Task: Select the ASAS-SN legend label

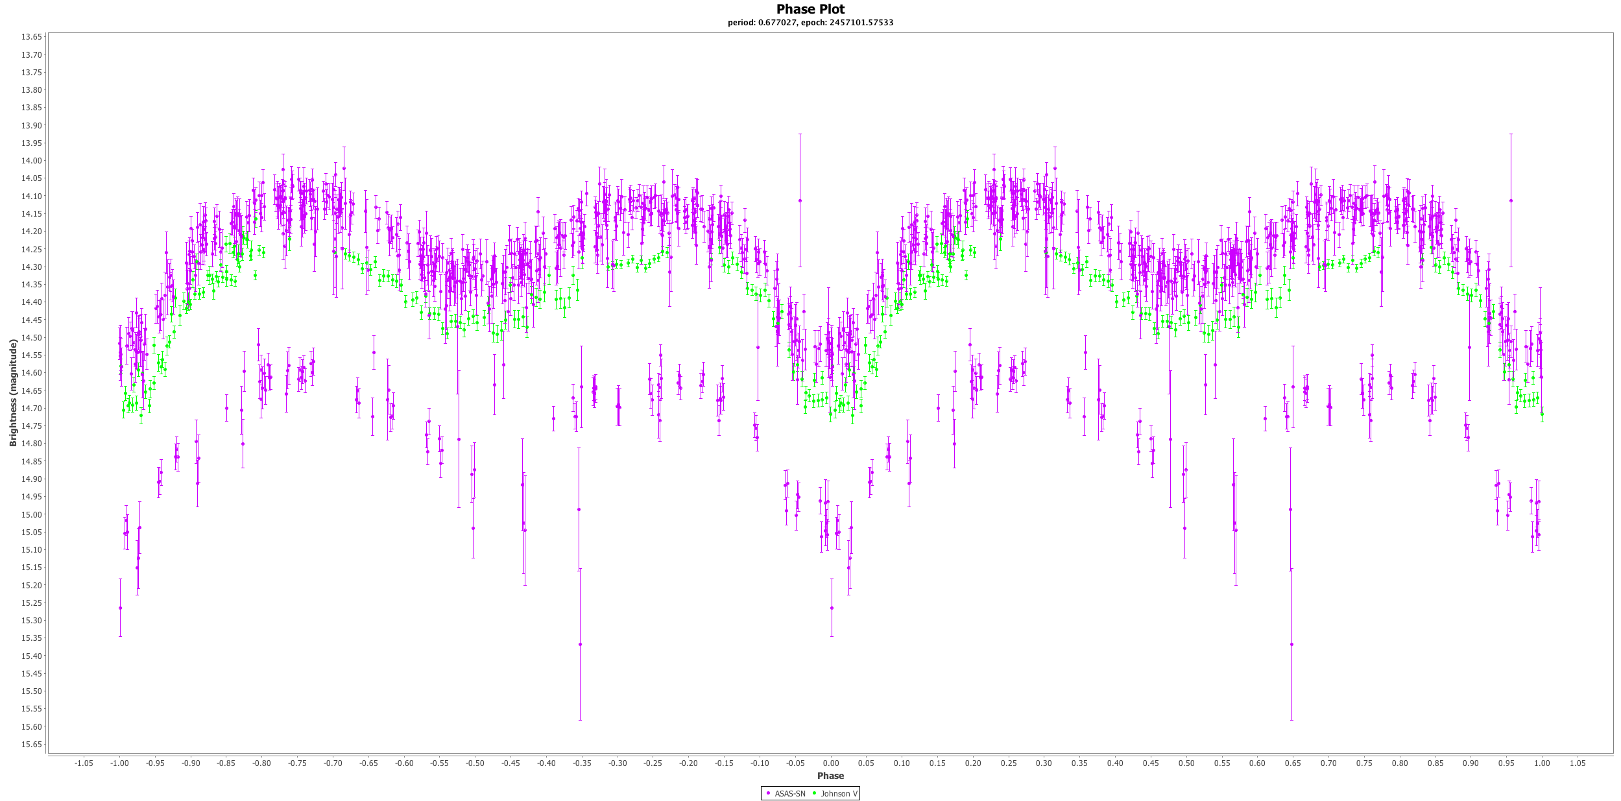Action: click(789, 793)
